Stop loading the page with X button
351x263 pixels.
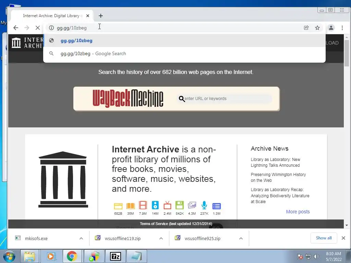[38, 28]
